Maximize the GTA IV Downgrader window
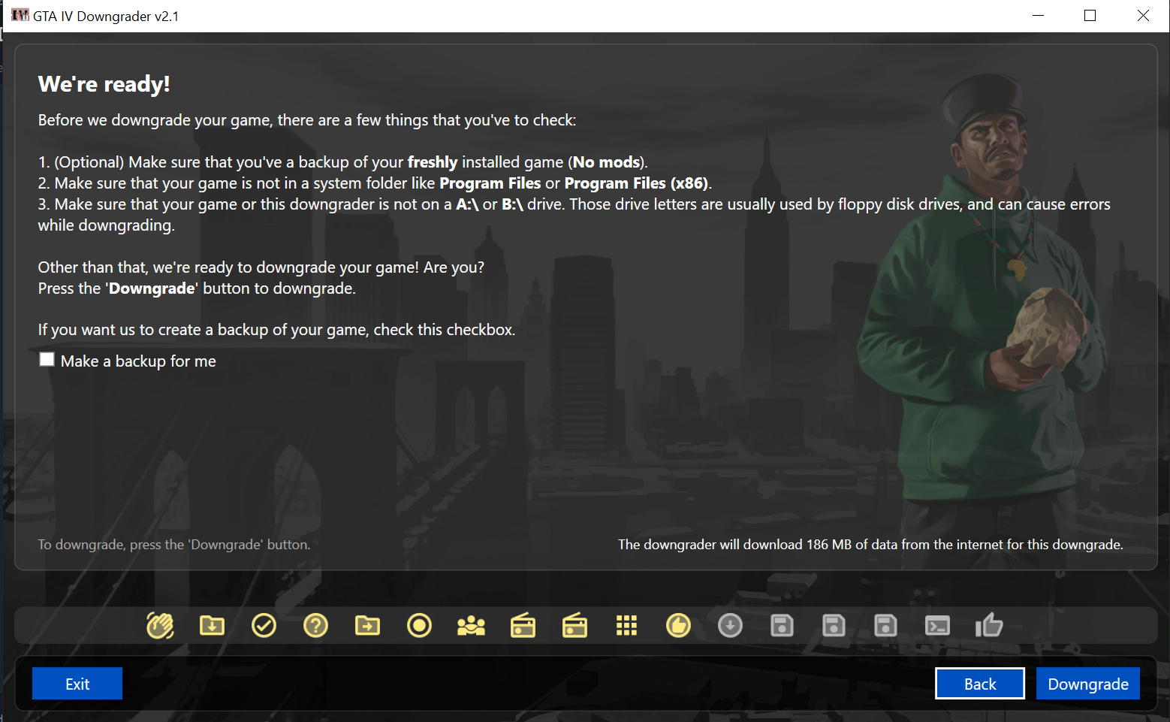 [1090, 16]
